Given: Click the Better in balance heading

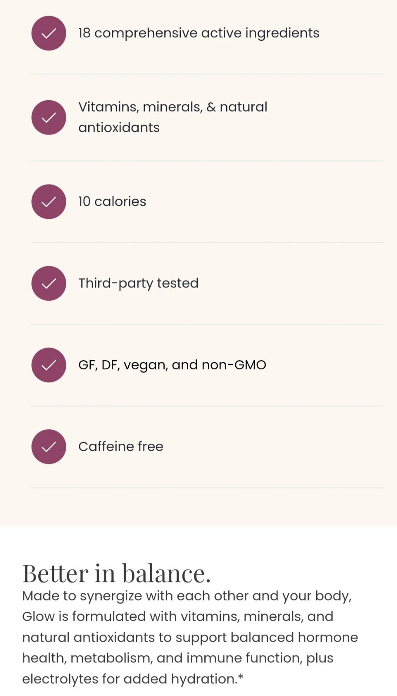Looking at the screenshot, I should pyautogui.click(x=117, y=573).
